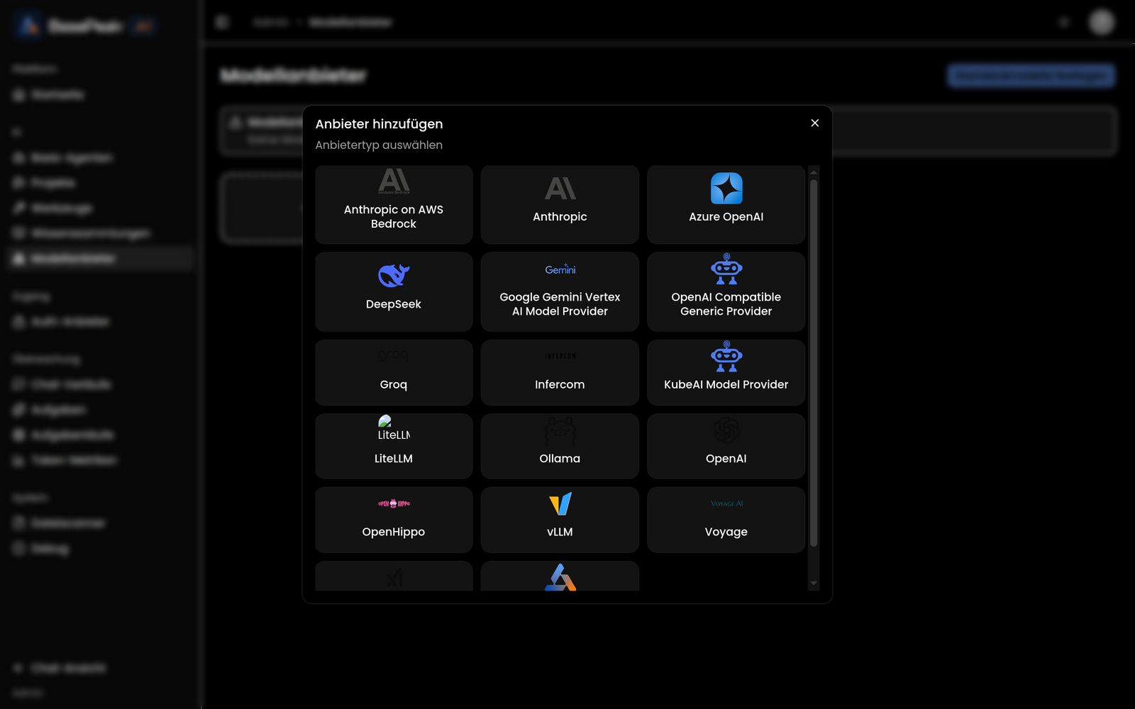Choose the OpenHippo provider
This screenshot has height=709, width=1135.
(394, 520)
